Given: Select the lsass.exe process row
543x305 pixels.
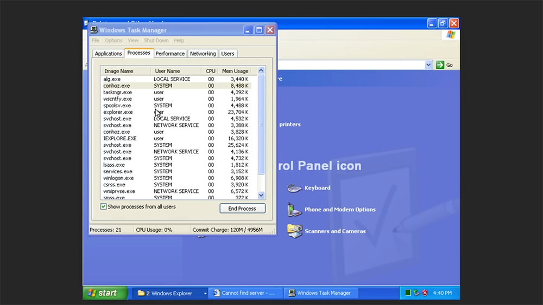Looking at the screenshot, I should 176,165.
